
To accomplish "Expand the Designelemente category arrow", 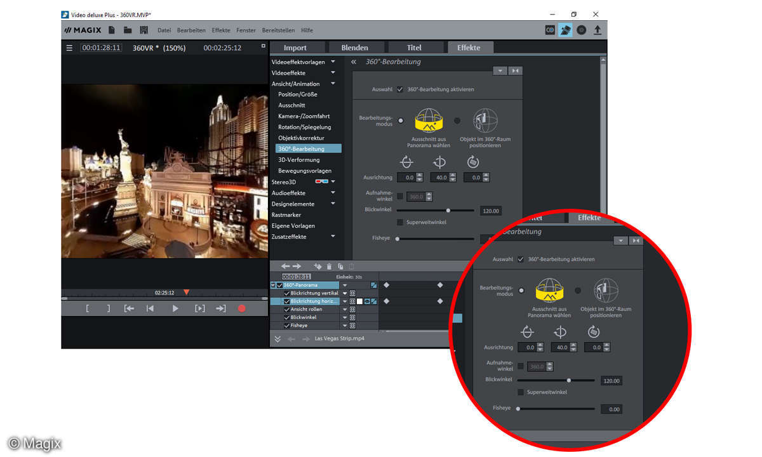I will coord(333,204).
